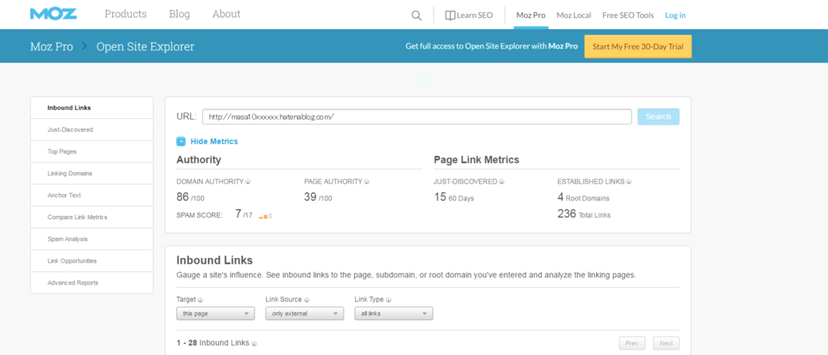Focus the URL input field

coord(417,116)
